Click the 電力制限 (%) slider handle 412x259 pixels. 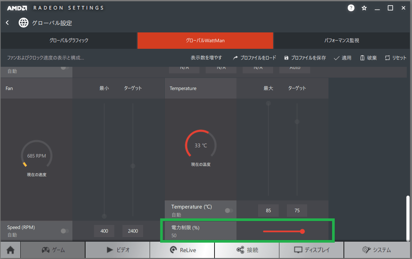coord(302,231)
